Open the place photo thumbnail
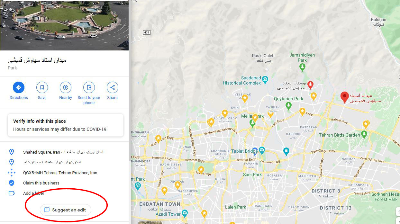Image resolution: width=400 pixels, height=224 pixels. (x=64, y=25)
